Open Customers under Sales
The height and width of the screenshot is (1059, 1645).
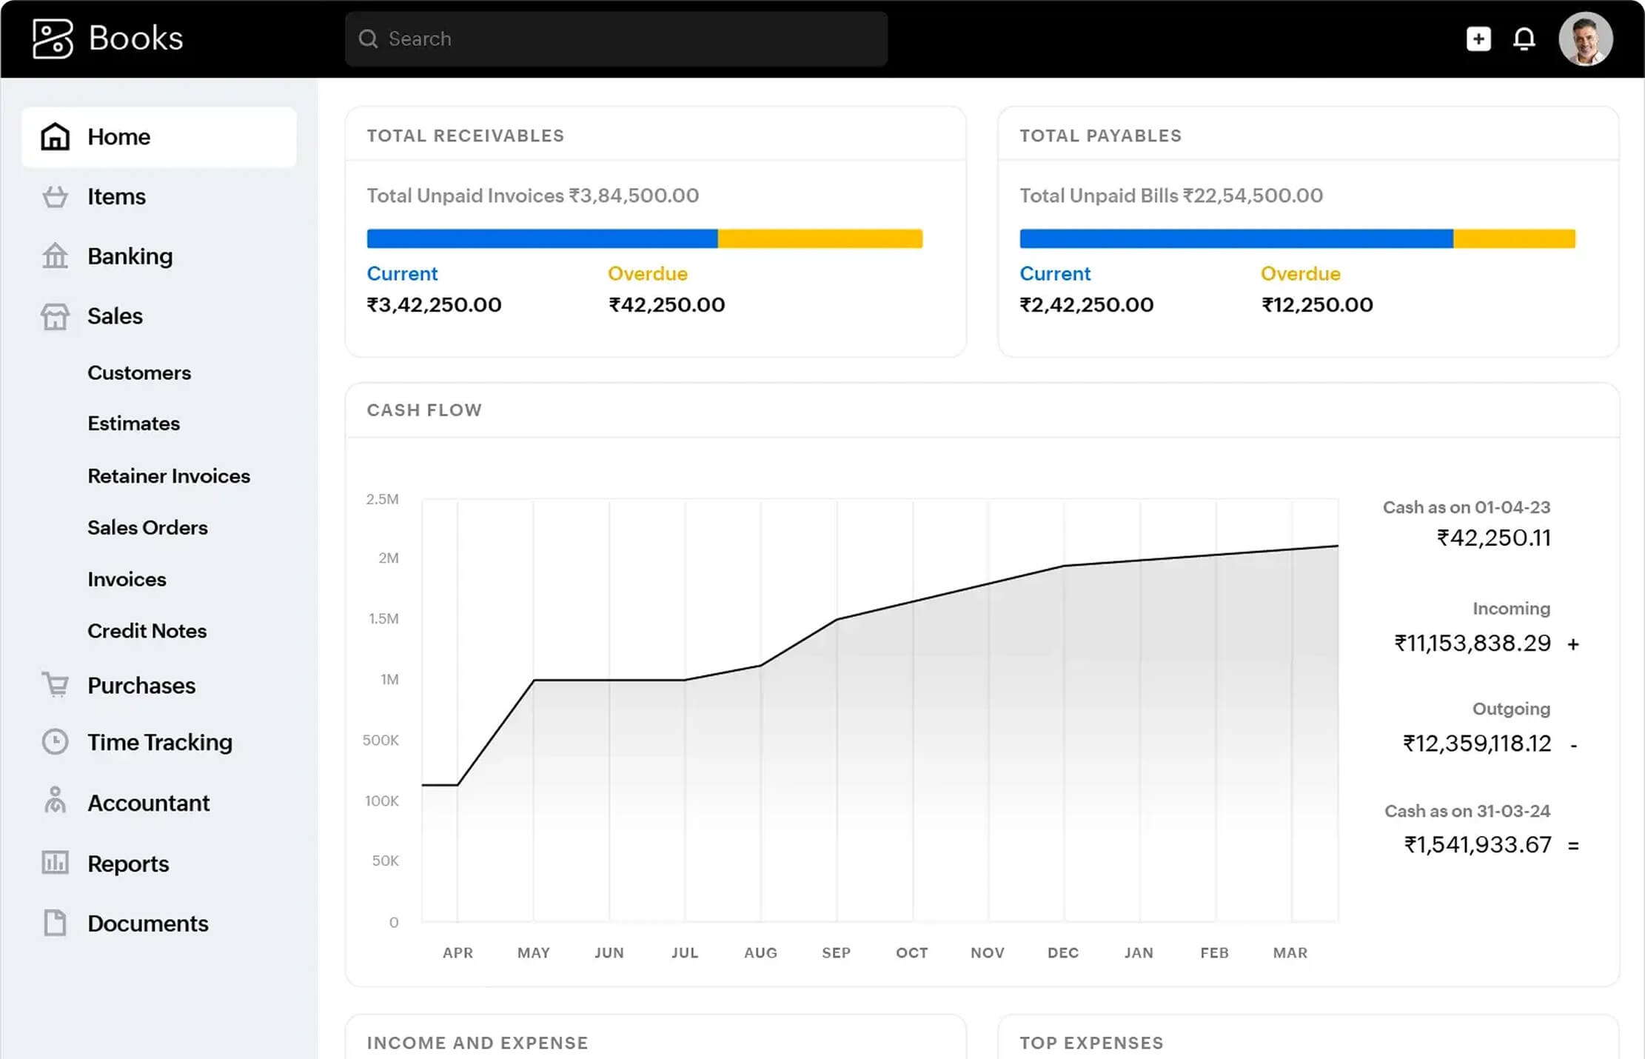click(139, 373)
